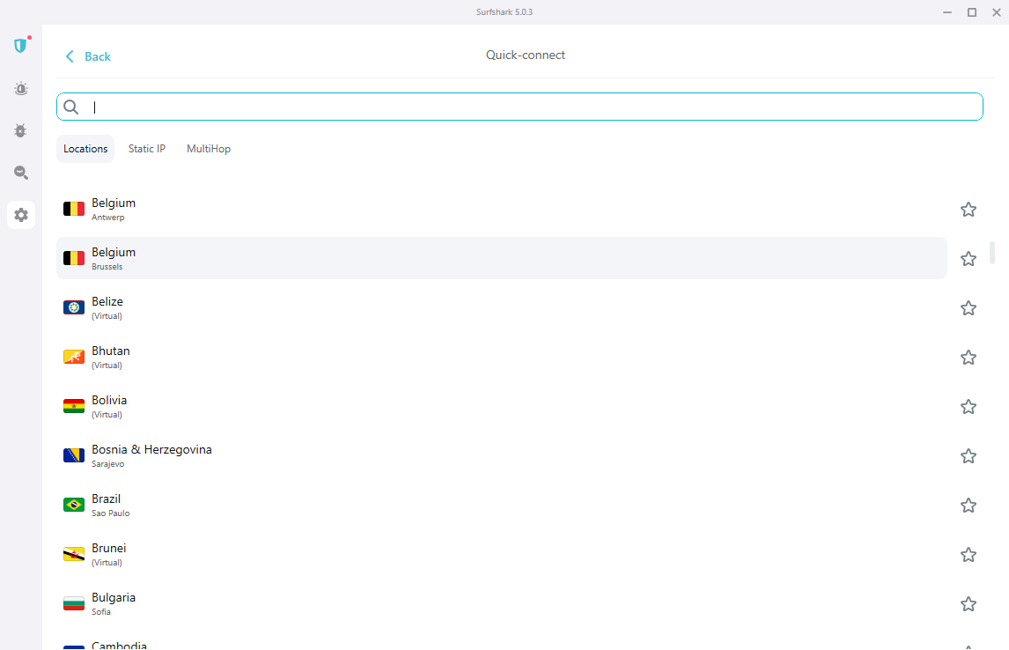1009x650 pixels.
Task: Switch to the Static IP tab
Action: (147, 149)
